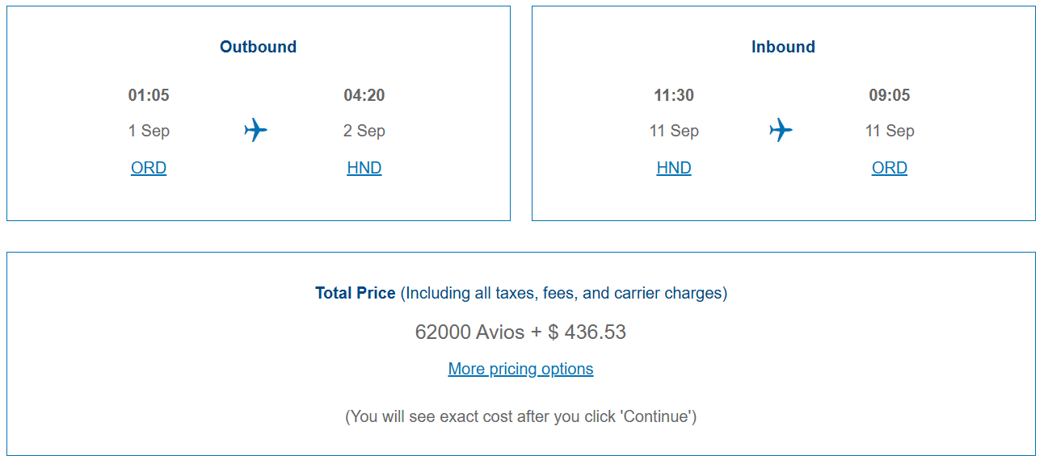Screen dimensions: 1044x464
Task: Click the Outbound section heading
Action: click(258, 47)
